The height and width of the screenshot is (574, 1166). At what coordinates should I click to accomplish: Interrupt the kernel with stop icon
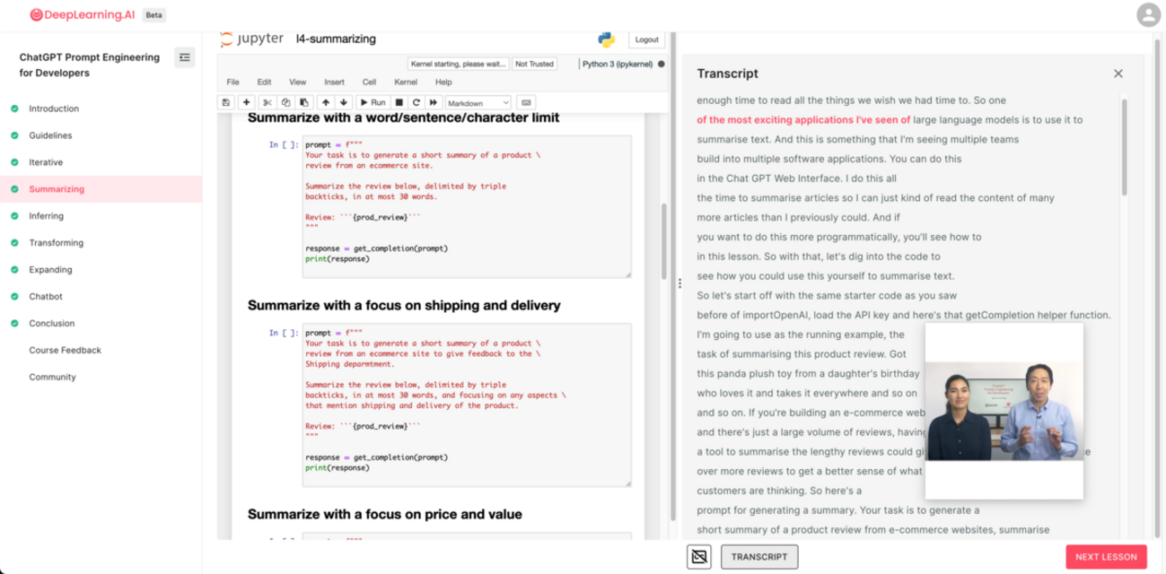tap(399, 102)
